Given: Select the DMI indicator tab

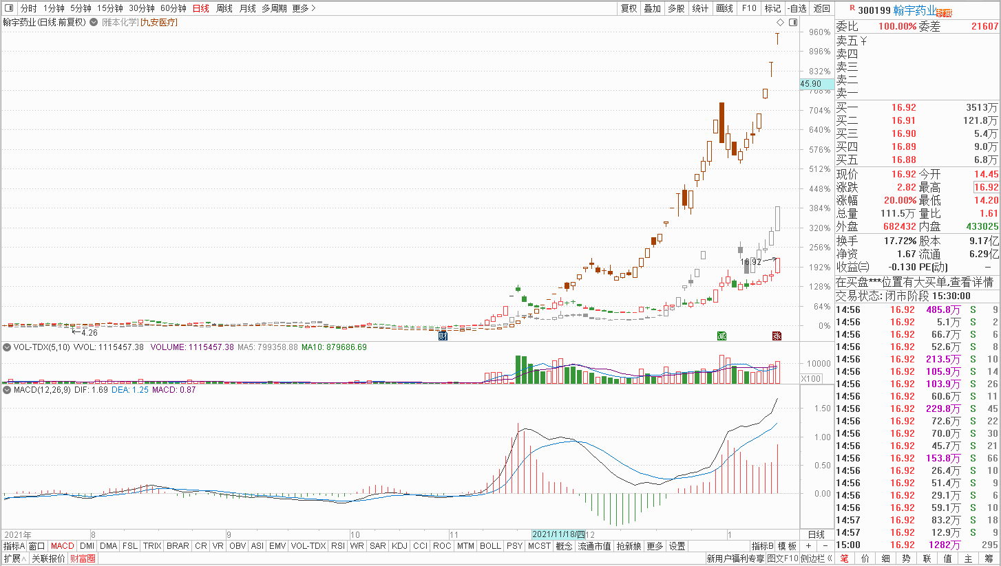Looking at the screenshot, I should 87,546.
